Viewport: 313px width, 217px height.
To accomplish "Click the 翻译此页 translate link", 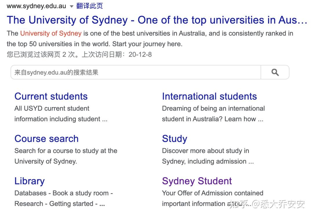I will [x=90, y=6].
